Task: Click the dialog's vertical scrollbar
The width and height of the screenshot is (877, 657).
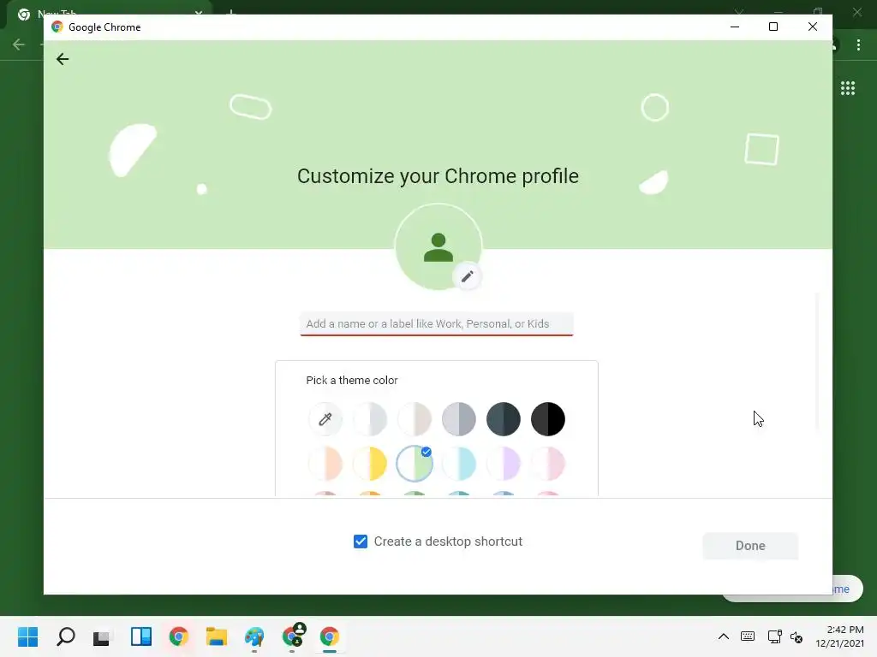Action: (817, 362)
